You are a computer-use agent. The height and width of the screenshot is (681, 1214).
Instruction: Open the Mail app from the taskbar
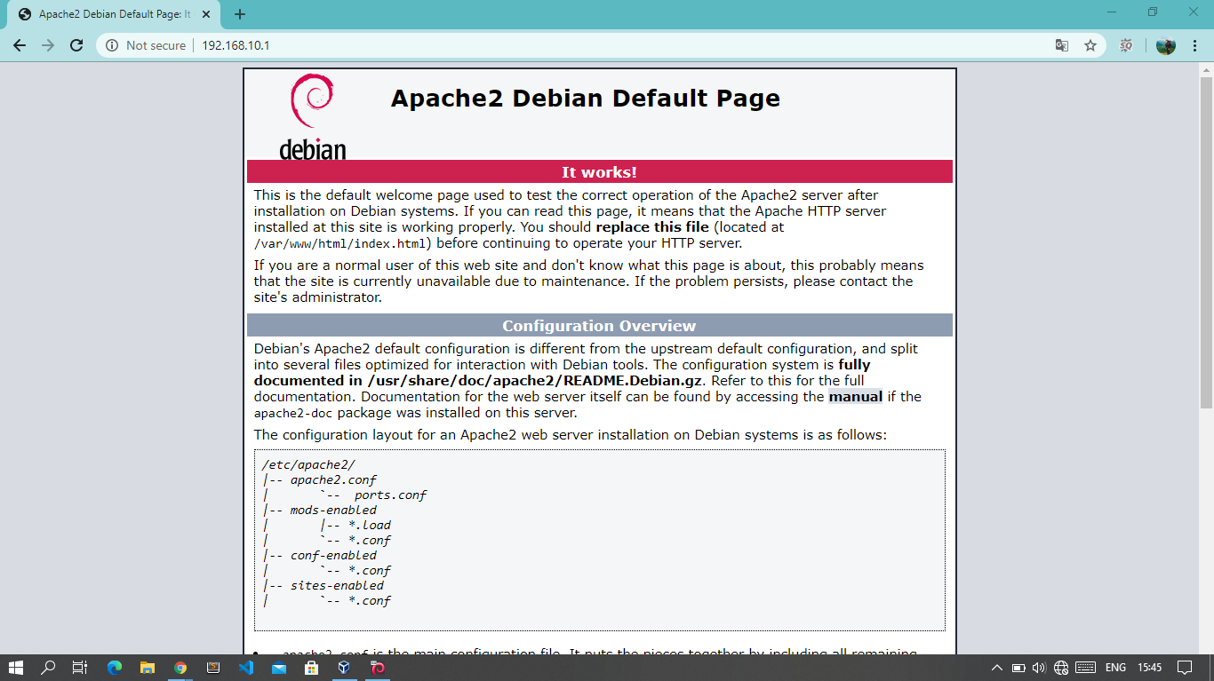[279, 667]
